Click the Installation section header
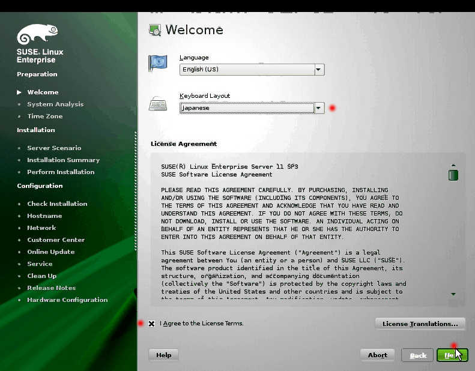This screenshot has height=371, width=475. [36, 130]
